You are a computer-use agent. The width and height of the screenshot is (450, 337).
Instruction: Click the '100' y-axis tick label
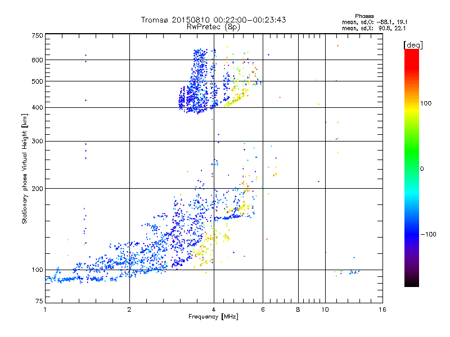click(x=38, y=270)
